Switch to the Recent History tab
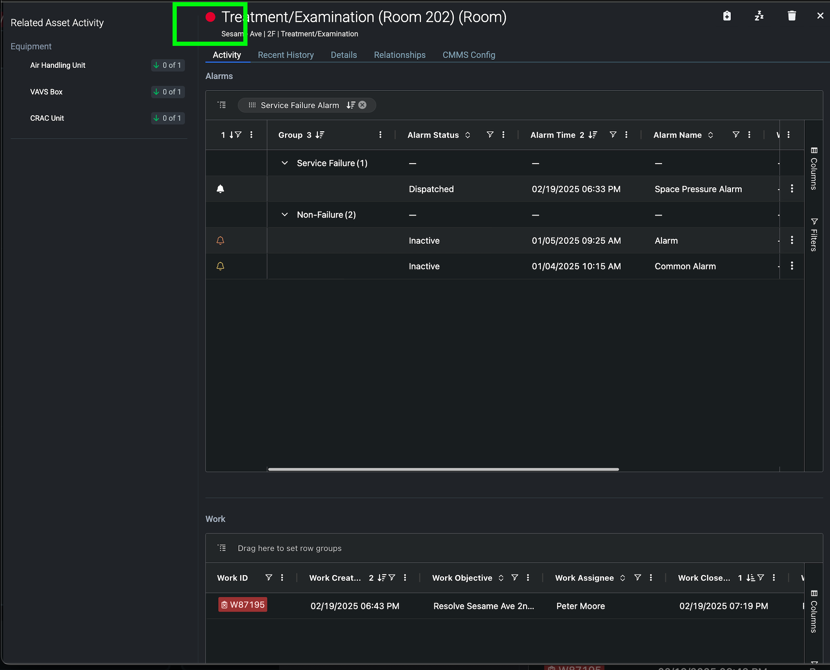 (x=286, y=55)
